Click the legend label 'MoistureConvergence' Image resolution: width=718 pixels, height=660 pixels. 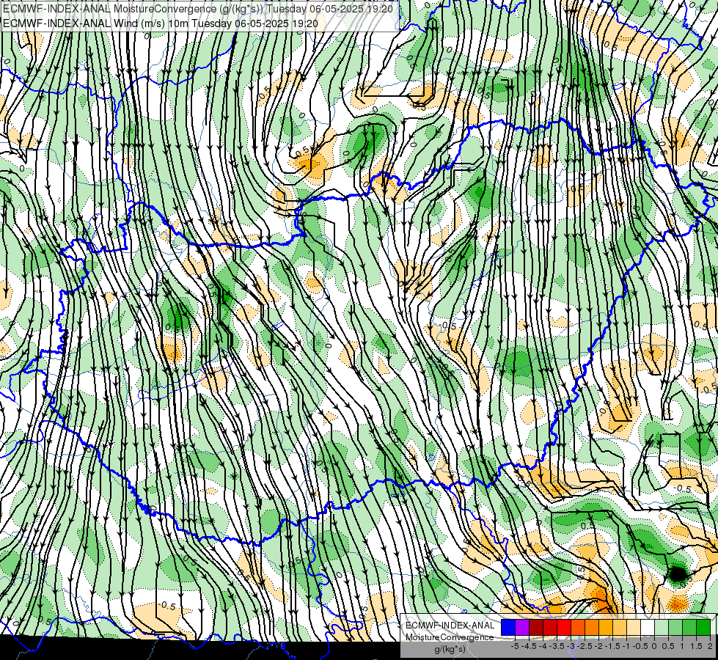(450, 637)
